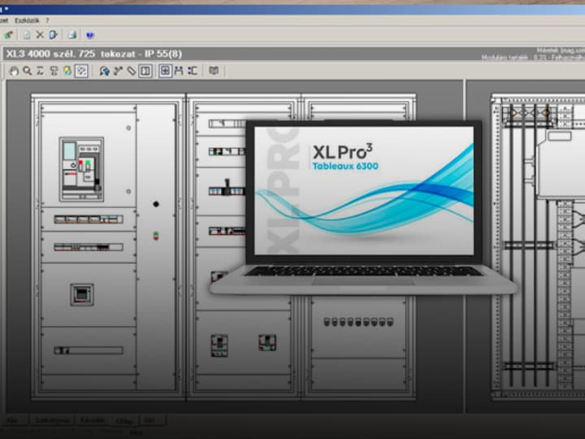
Task: Click the tag label icon
Action: click(x=131, y=71)
